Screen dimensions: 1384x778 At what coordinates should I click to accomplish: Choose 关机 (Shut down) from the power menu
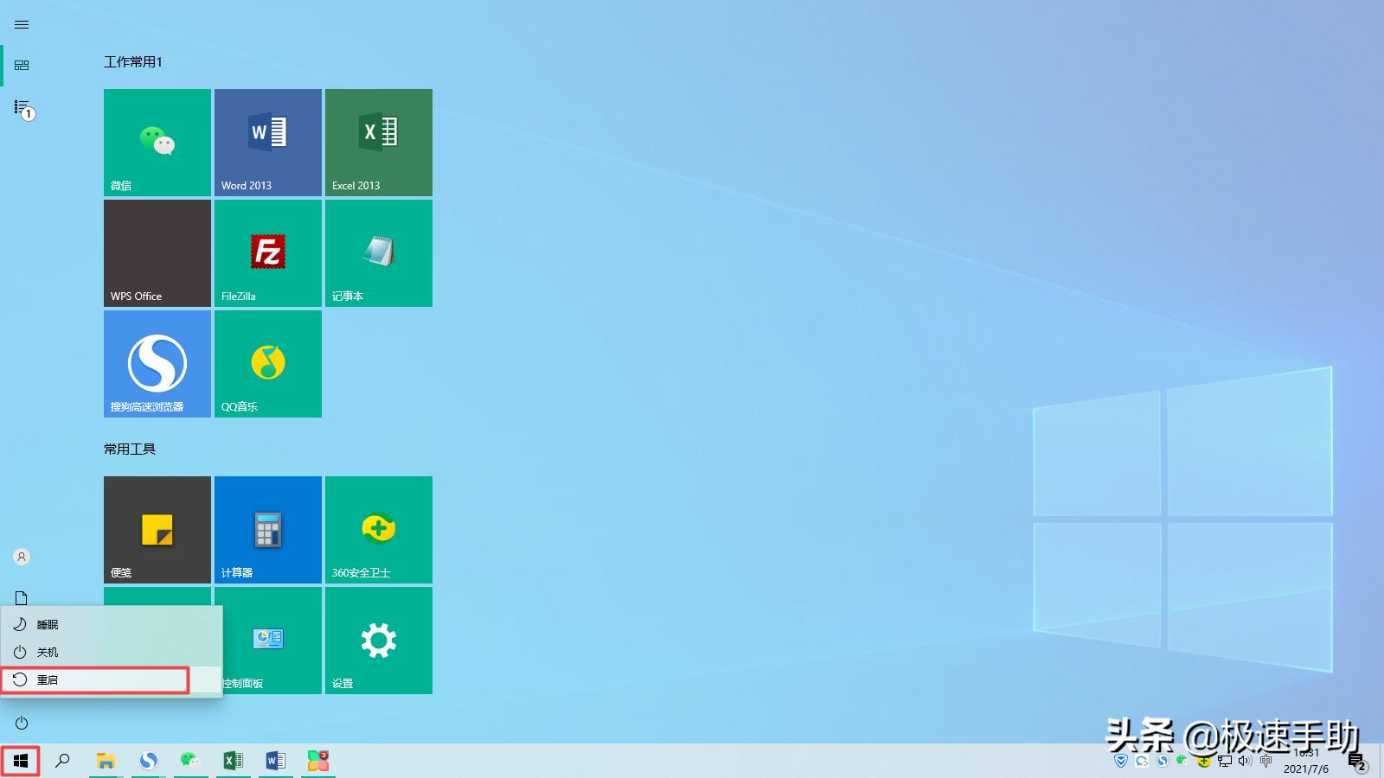tap(112, 652)
